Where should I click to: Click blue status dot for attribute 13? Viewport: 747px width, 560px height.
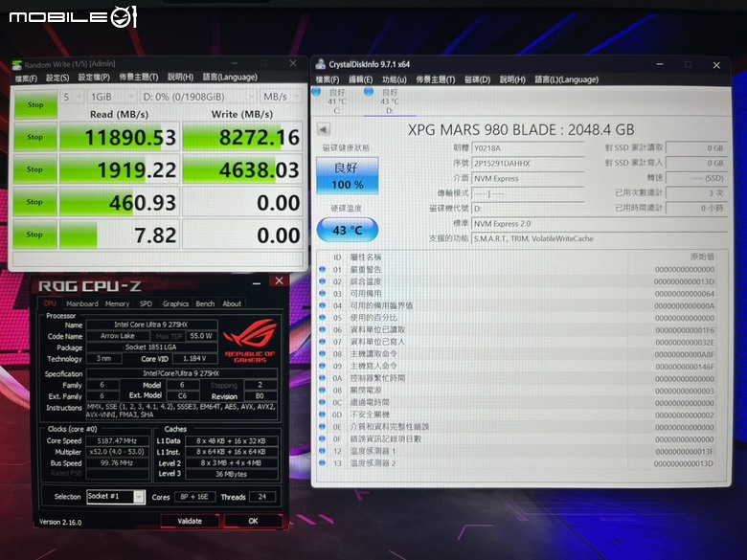pyautogui.click(x=323, y=463)
